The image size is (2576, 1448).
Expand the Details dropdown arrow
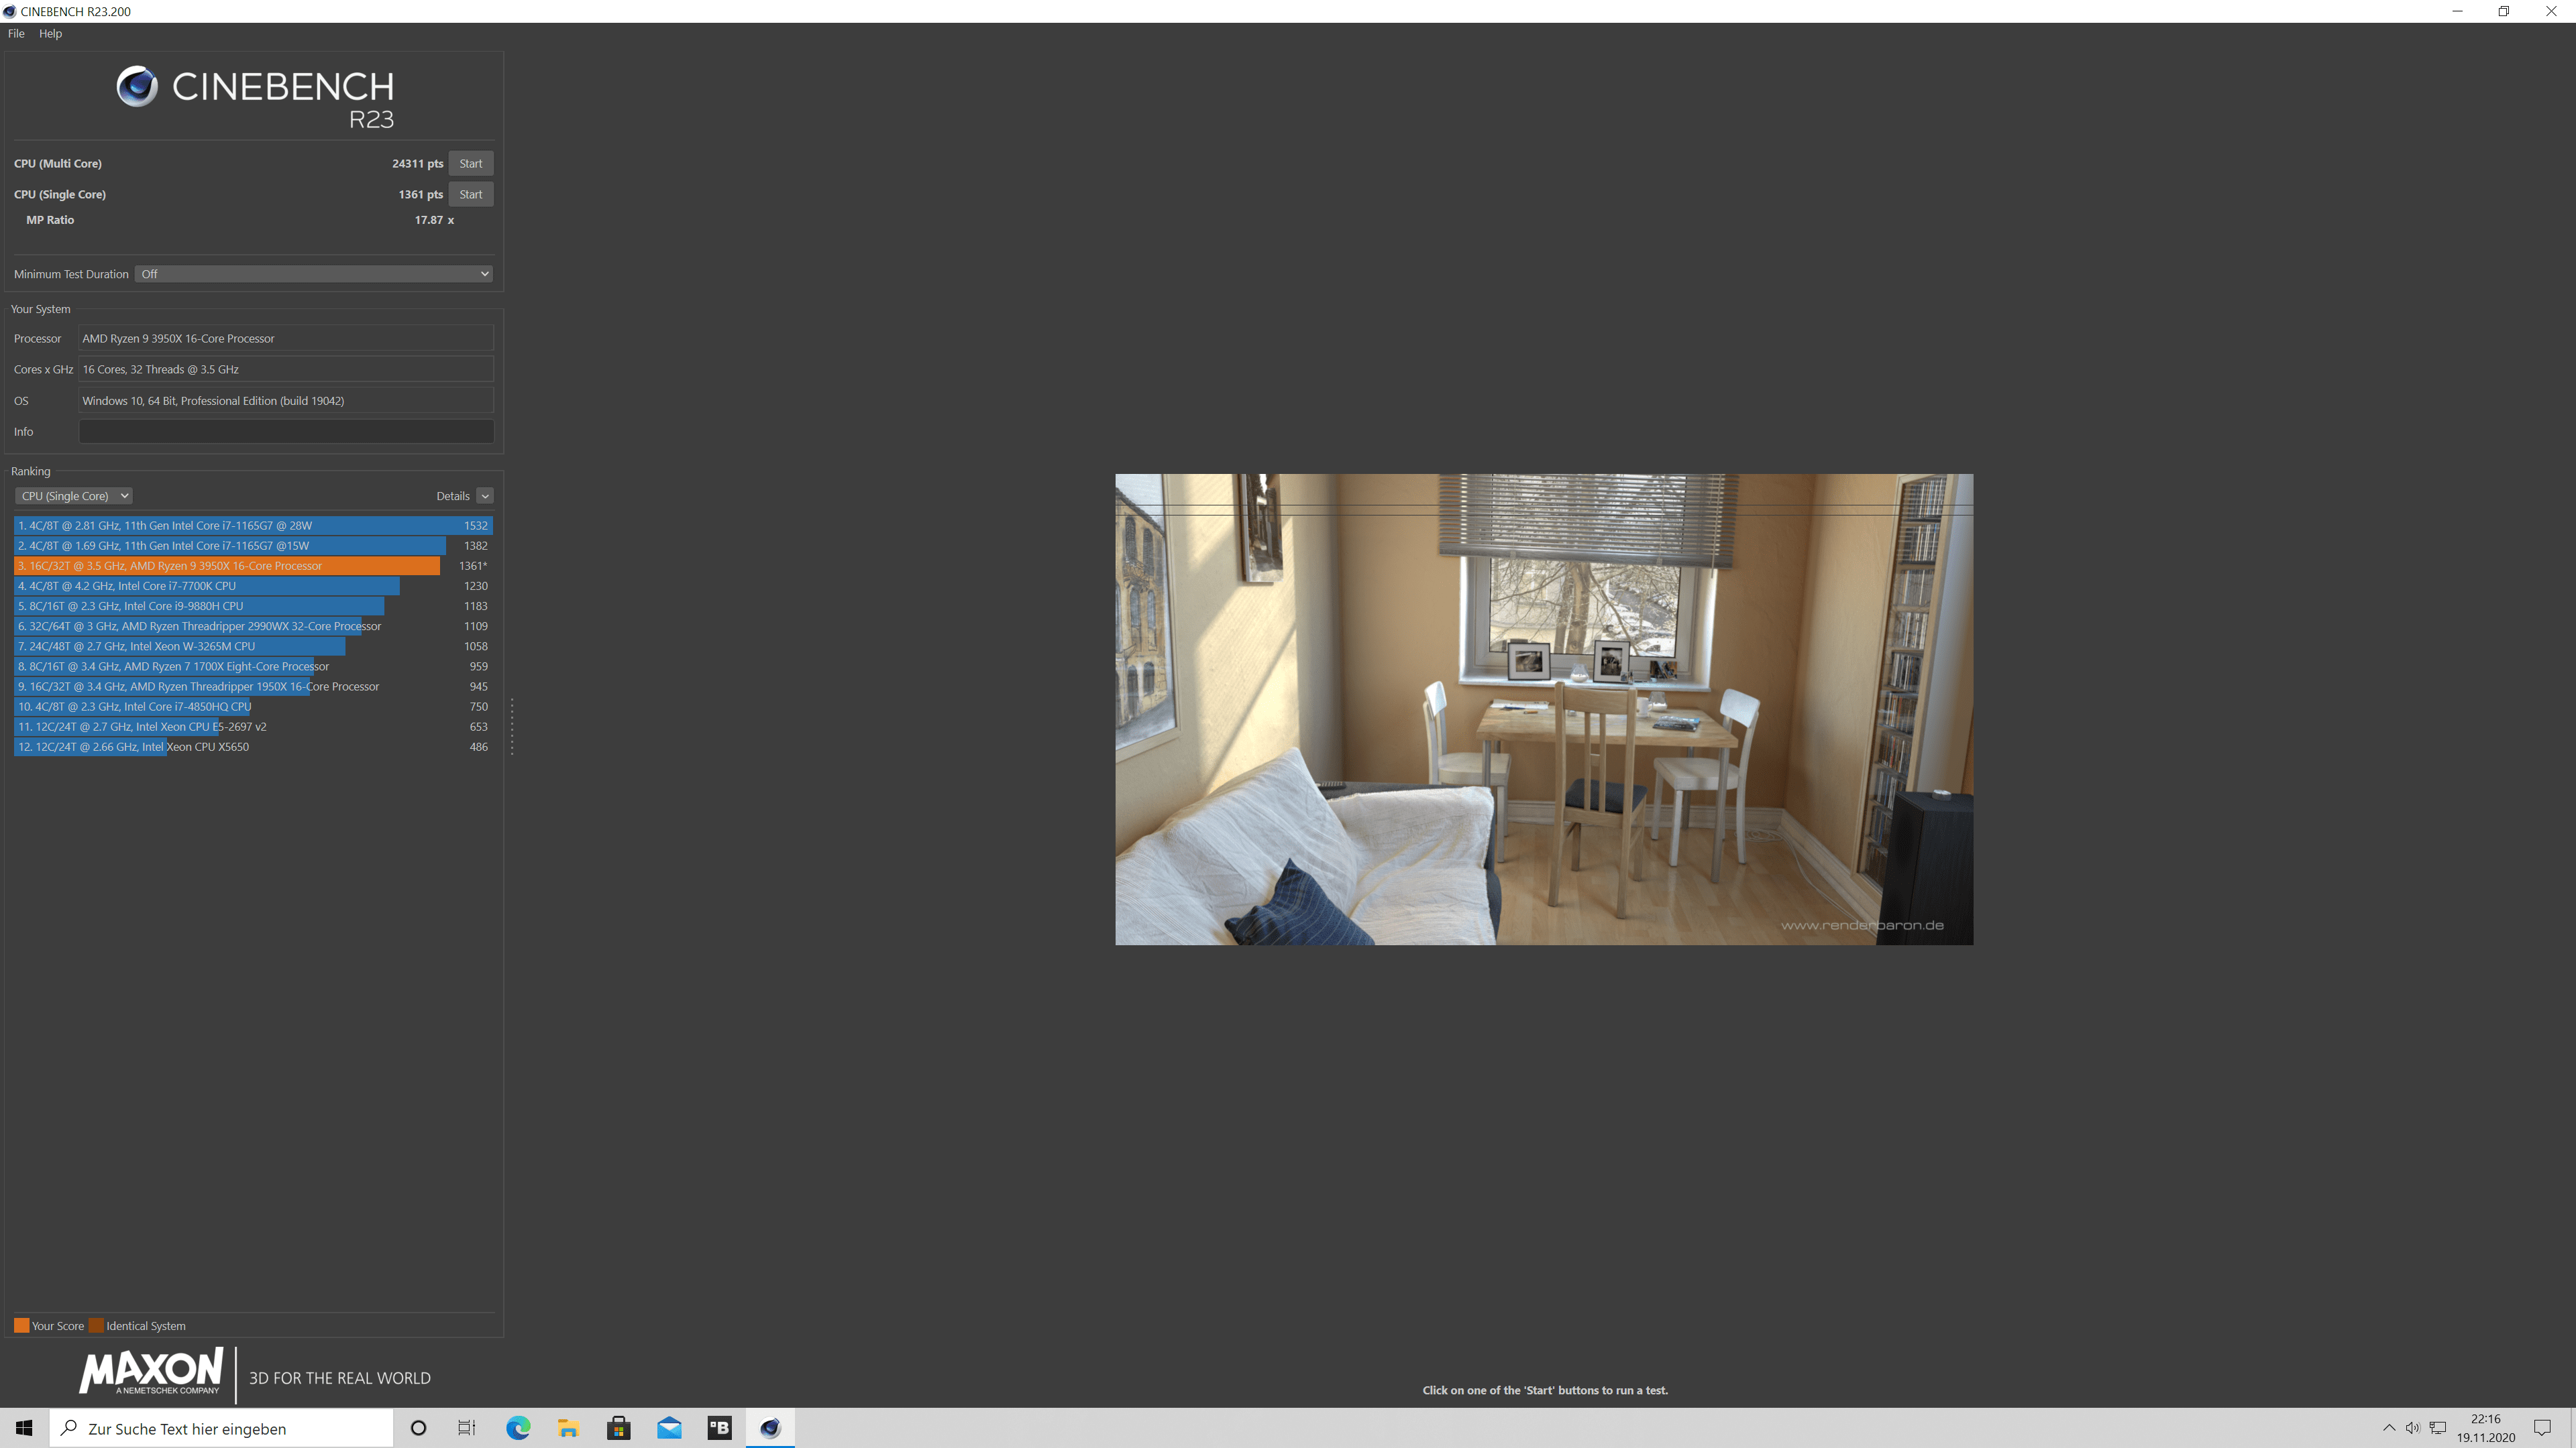pyautogui.click(x=485, y=495)
